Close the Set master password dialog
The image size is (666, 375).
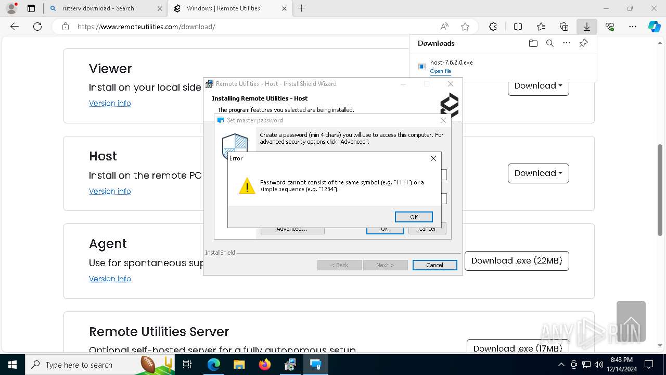pyautogui.click(x=443, y=120)
